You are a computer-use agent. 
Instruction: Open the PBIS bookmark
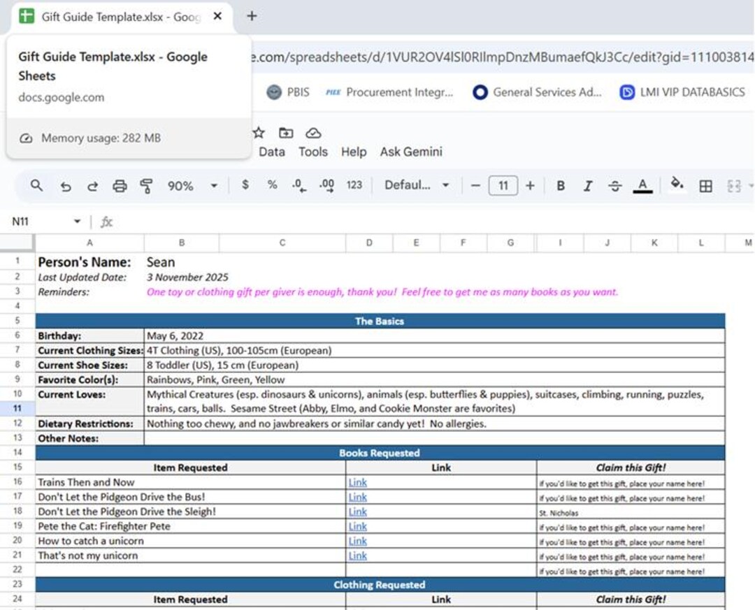(288, 92)
